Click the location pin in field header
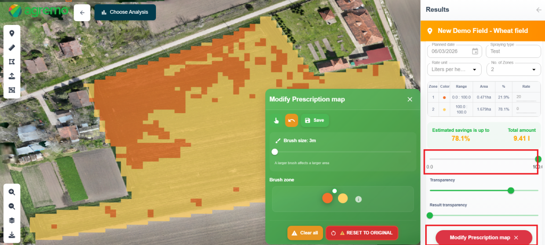The width and height of the screenshot is (545, 245). click(x=430, y=31)
